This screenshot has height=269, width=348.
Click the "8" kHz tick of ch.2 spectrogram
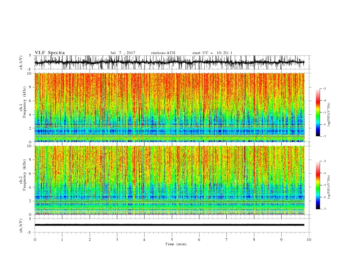(30, 160)
